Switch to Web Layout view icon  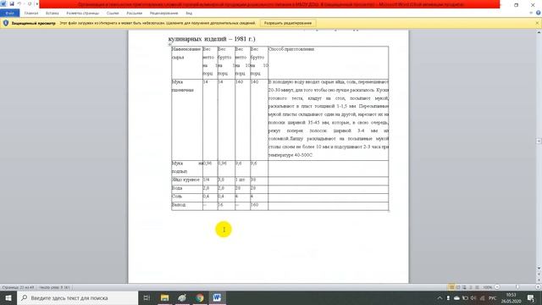[464, 287]
